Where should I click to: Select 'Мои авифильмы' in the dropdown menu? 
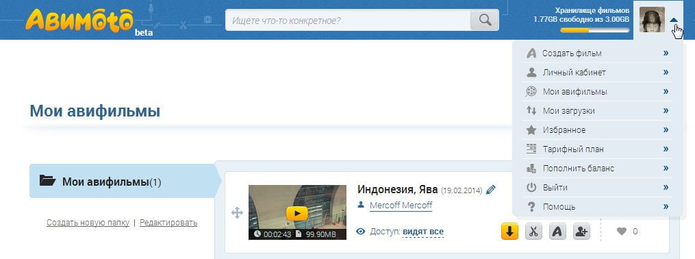pyautogui.click(x=597, y=92)
